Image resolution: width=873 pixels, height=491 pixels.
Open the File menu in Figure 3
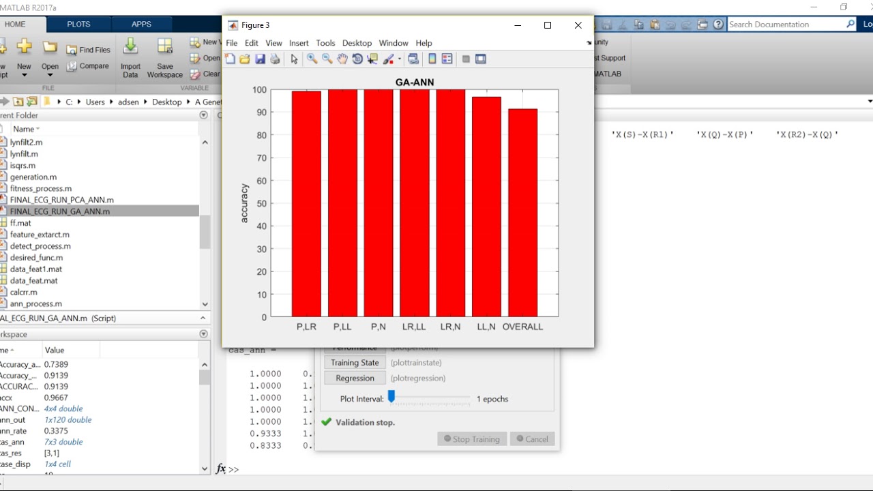(232, 43)
